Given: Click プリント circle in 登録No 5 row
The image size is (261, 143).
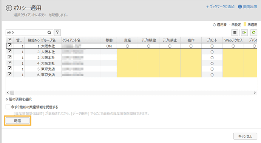Looking at the screenshot, I should (212, 69).
